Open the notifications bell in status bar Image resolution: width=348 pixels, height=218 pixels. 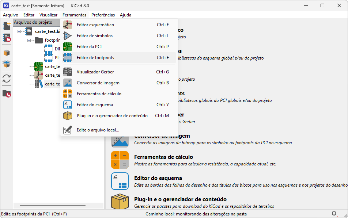[x=334, y=214]
